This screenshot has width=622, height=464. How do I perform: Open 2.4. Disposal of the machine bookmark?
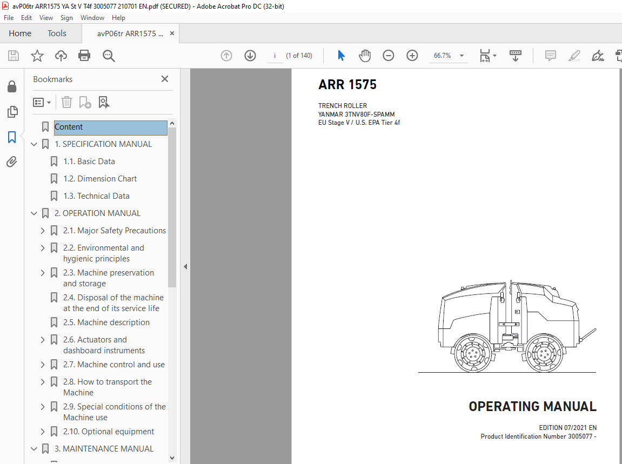113,303
